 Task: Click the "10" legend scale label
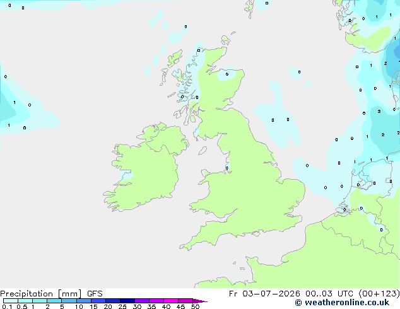(x=79, y=306)
